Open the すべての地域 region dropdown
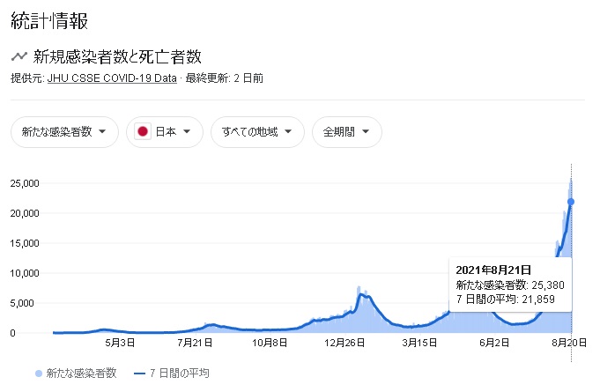The image size is (600, 392). 257,132
